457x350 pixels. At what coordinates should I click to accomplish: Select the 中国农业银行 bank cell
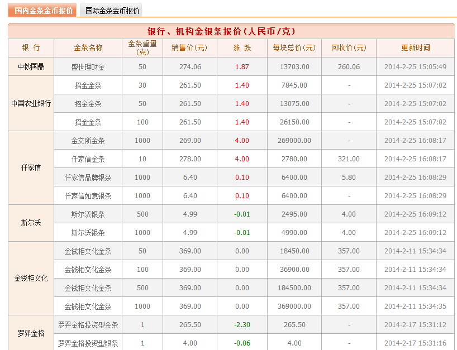tap(31, 103)
